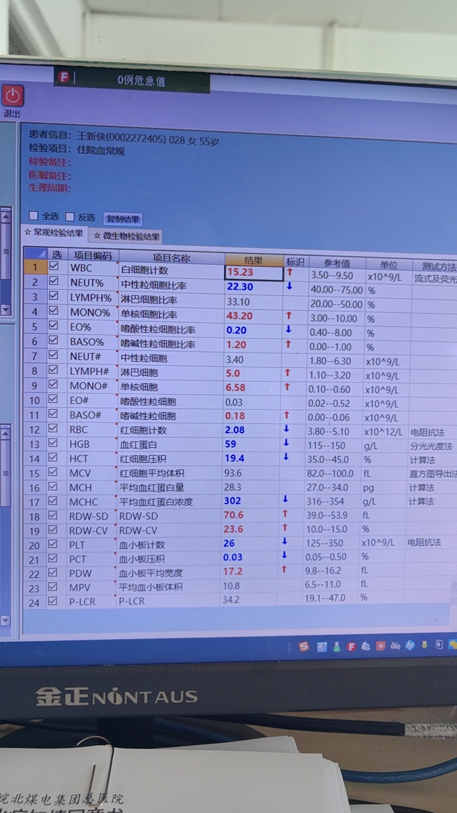Click the RDW-CV result 23.6
This screenshot has width=457, height=813.
tap(233, 529)
